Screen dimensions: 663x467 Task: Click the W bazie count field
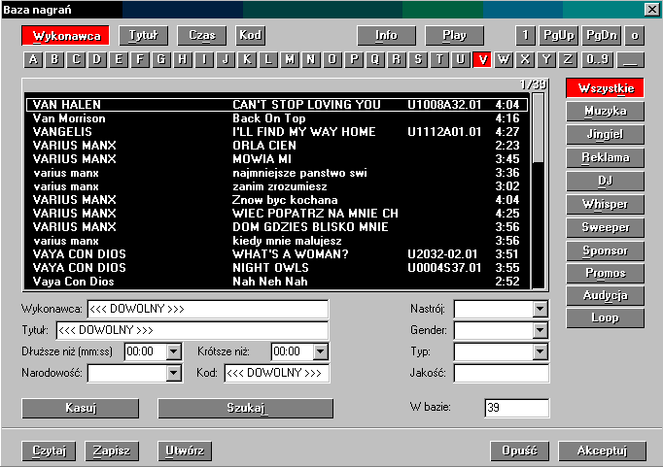click(517, 408)
